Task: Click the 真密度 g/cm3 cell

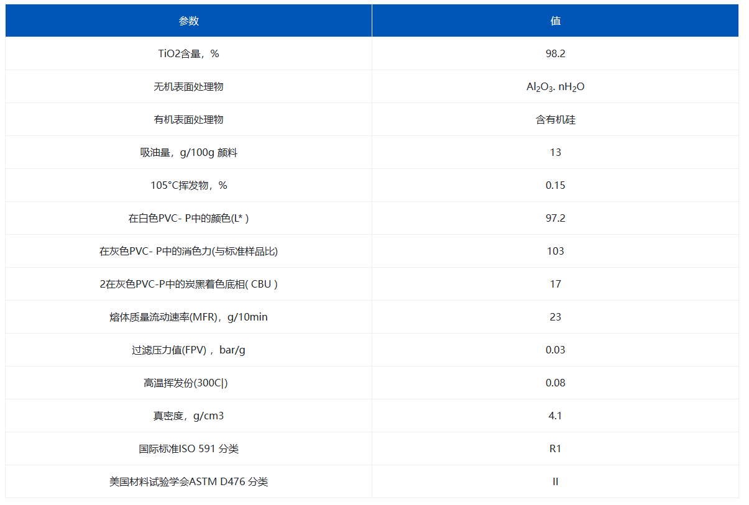Action: coord(188,416)
